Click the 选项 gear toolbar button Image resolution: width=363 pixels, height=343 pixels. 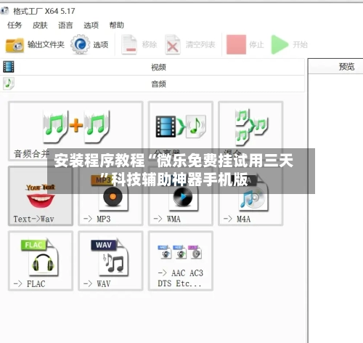(89, 45)
